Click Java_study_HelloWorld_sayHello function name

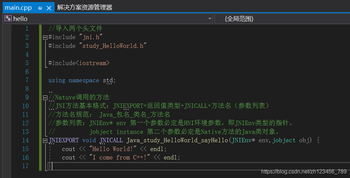click(178, 141)
